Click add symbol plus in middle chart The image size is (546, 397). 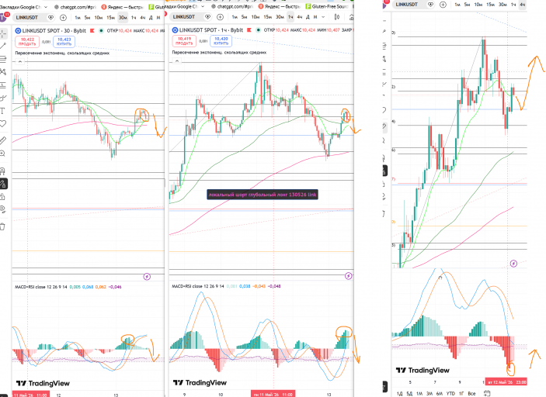[x=220, y=17]
